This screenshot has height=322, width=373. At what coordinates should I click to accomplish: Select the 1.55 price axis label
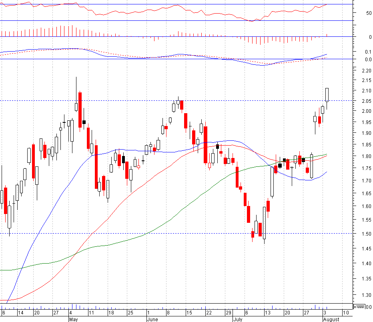click(366, 220)
